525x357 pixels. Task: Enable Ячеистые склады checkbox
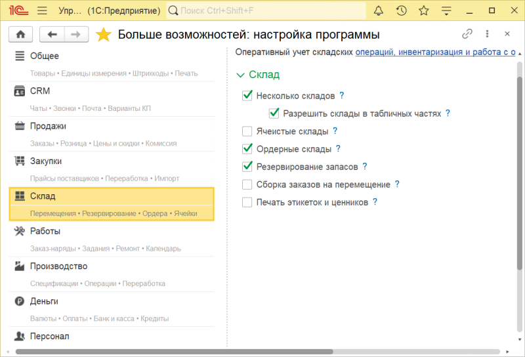247,131
